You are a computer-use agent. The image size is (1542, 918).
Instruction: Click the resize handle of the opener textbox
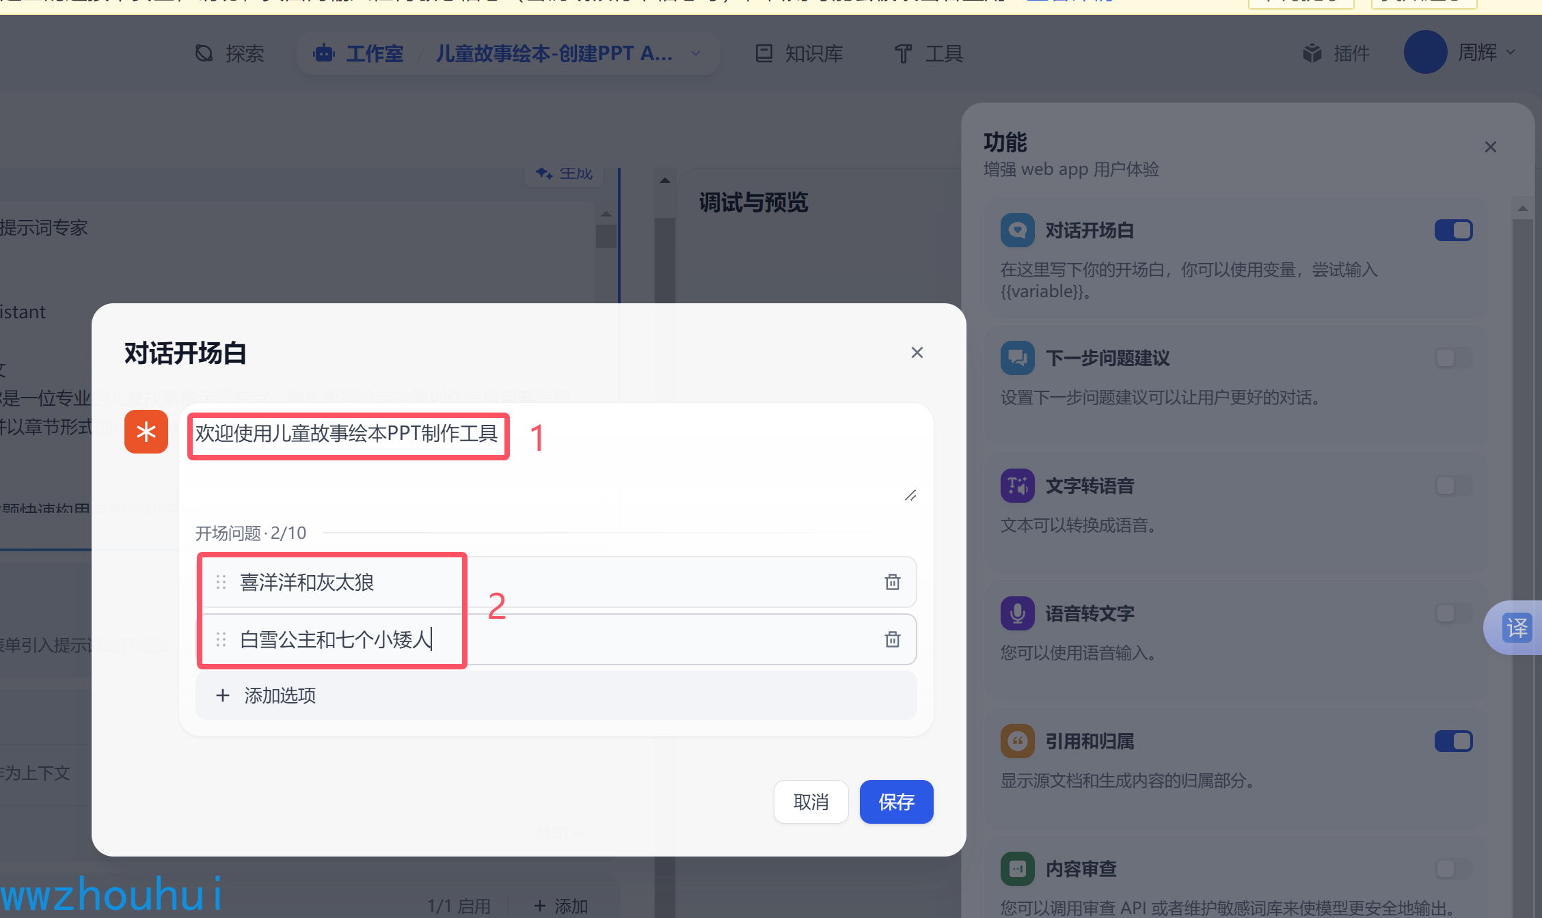click(910, 495)
